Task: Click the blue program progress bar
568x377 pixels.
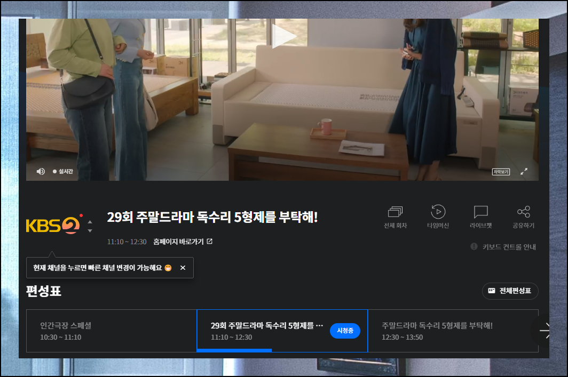Action: tap(234, 350)
